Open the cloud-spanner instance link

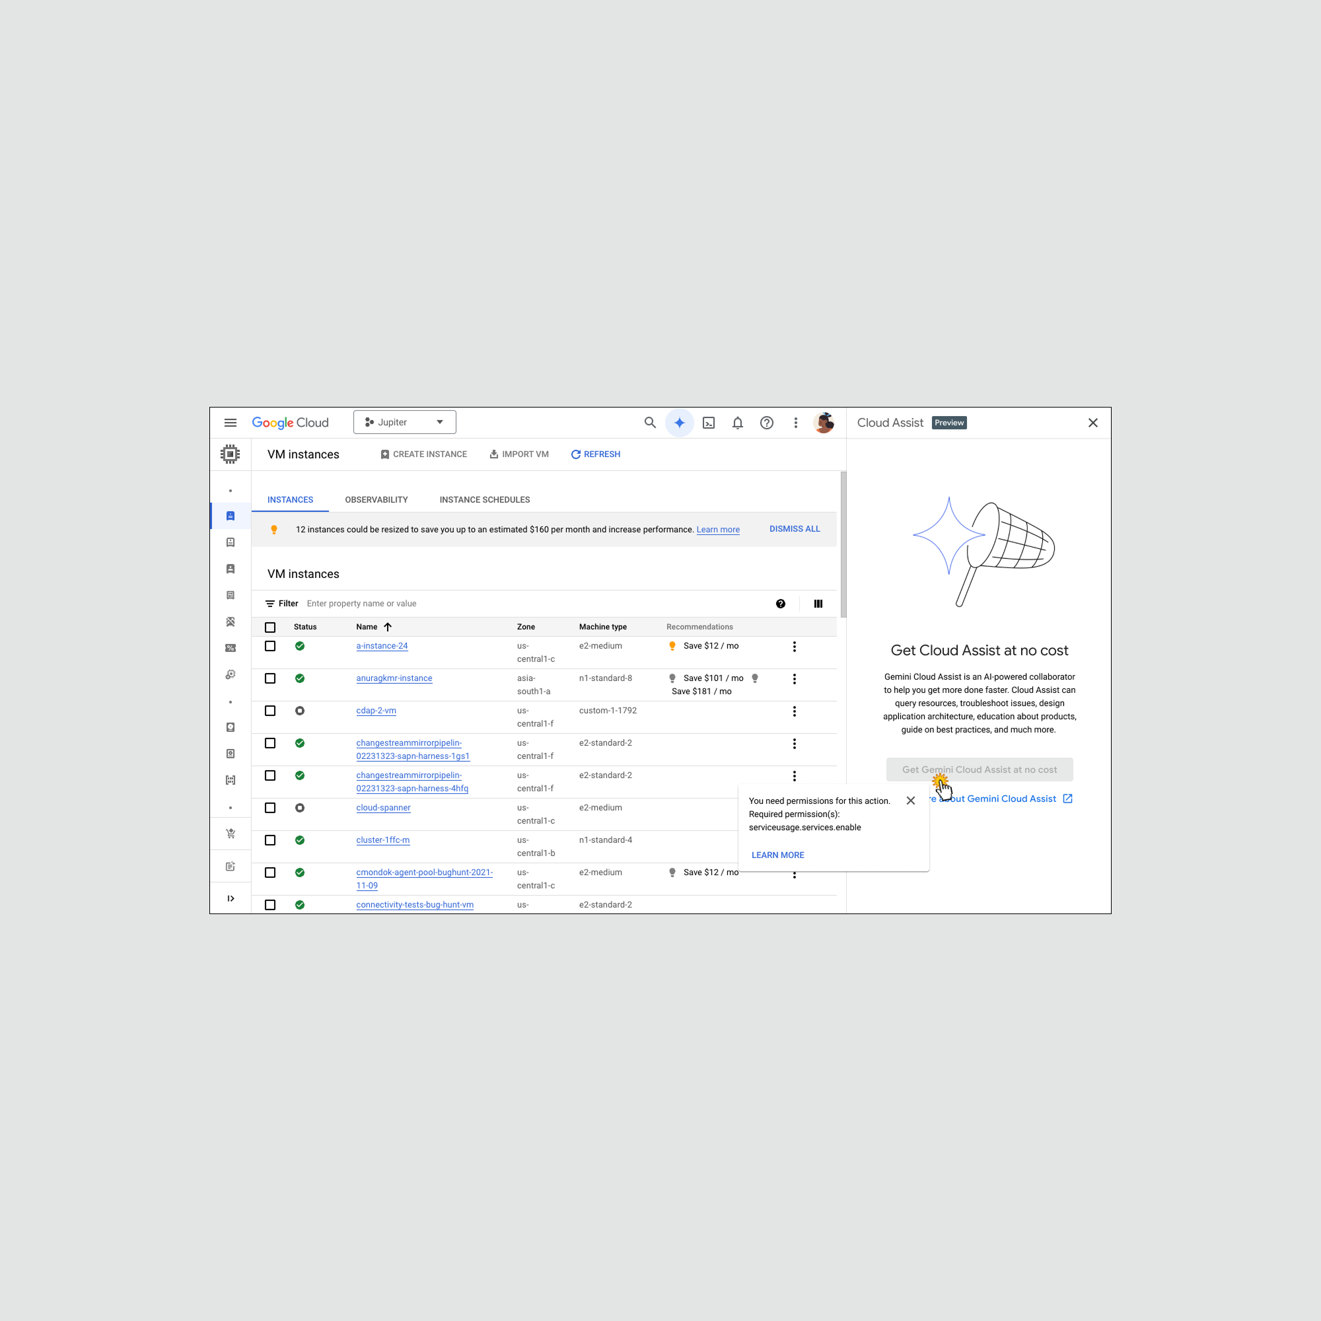tap(383, 808)
